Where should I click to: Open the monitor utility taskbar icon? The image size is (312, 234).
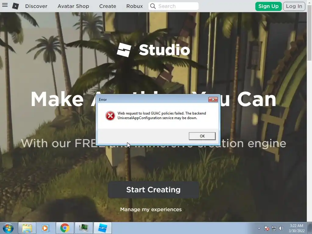[x=83, y=228]
